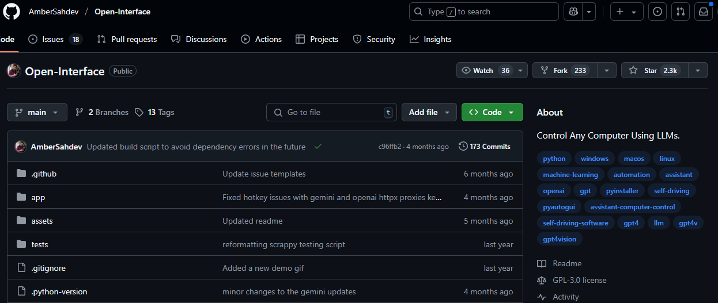View the 2 Branches link
Image resolution: width=718 pixels, height=303 pixels.
coord(102,112)
